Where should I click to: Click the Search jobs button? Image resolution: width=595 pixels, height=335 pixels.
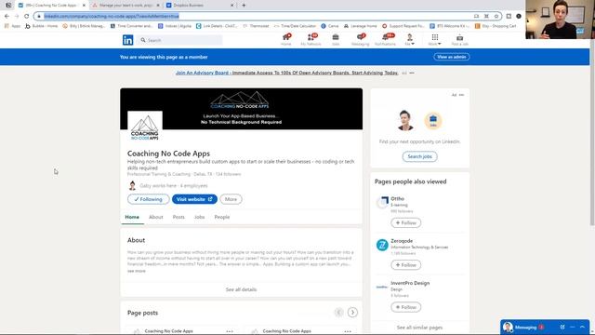[419, 156]
